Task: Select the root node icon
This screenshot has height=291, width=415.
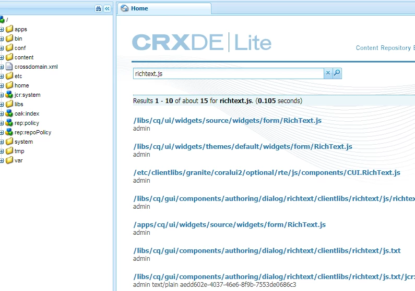Action: coord(2,20)
